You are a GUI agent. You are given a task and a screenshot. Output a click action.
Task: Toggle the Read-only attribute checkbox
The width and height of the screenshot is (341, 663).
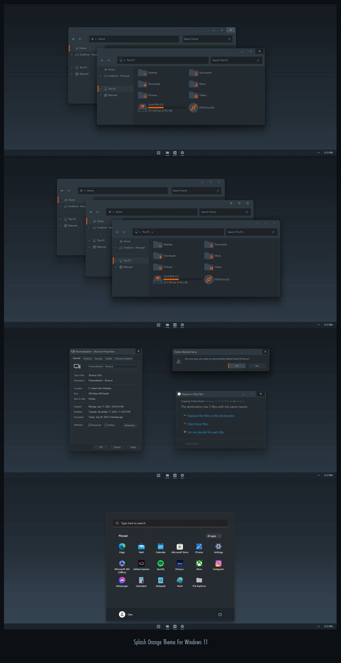point(90,425)
